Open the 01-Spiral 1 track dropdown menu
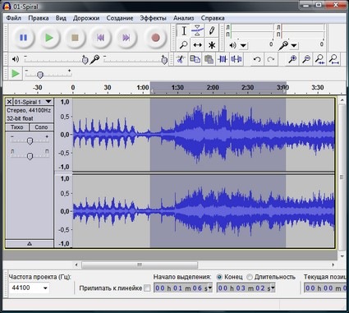 click(48, 102)
